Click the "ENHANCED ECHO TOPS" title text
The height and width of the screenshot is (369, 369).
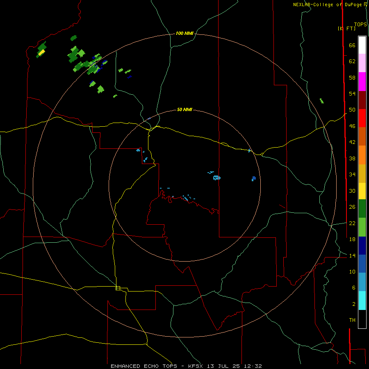click(x=144, y=366)
